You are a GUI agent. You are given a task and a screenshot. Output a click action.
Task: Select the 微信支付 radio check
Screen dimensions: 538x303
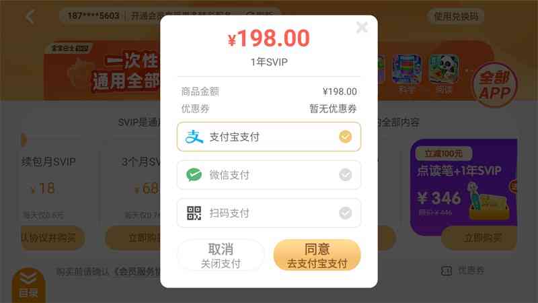point(345,175)
